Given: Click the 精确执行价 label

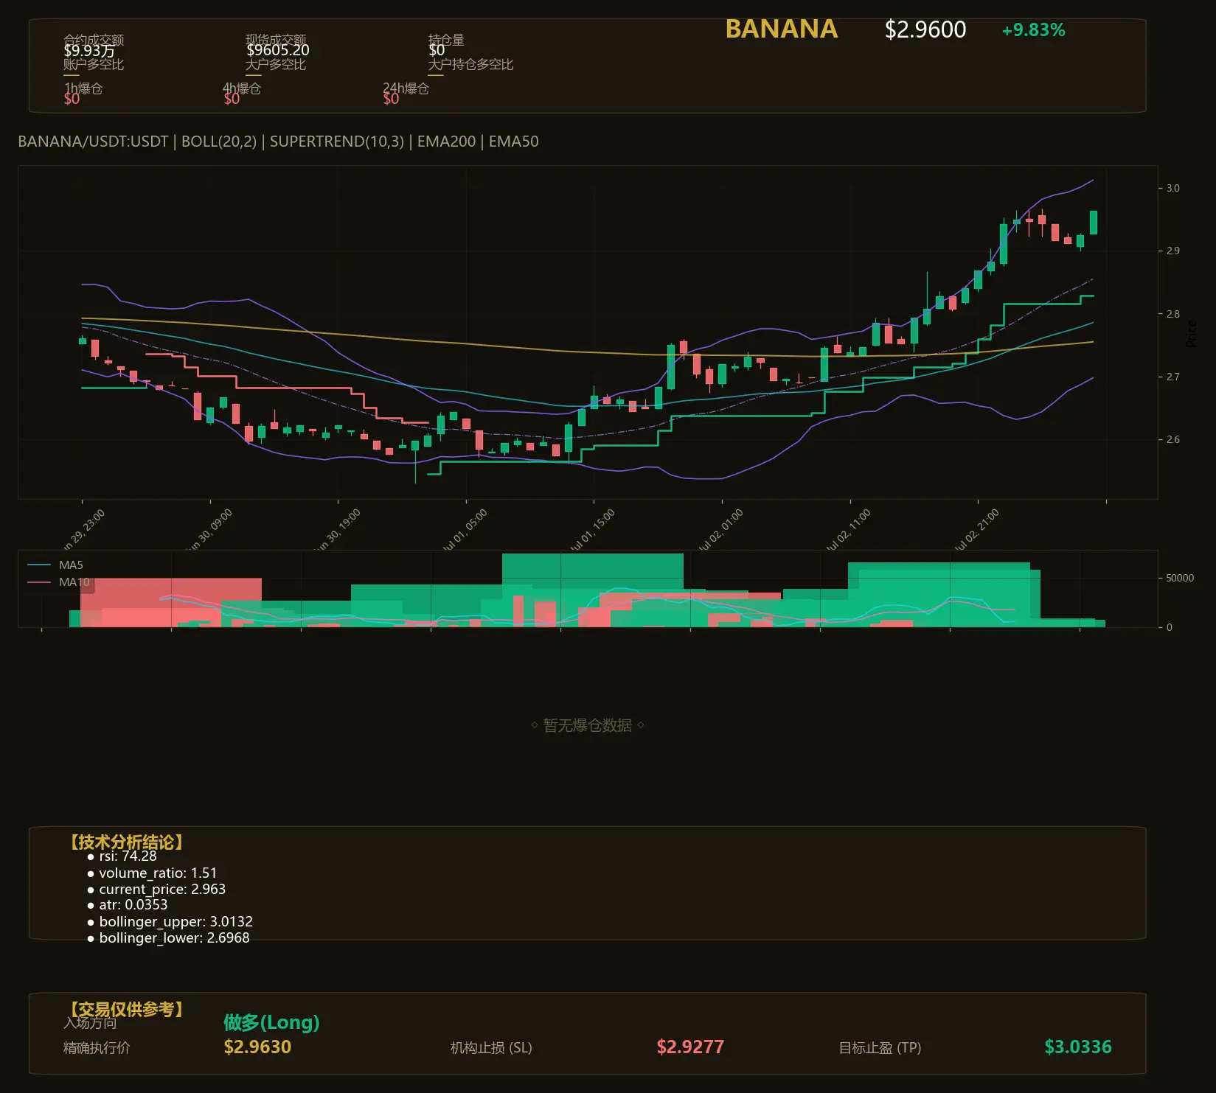Looking at the screenshot, I should [97, 1047].
